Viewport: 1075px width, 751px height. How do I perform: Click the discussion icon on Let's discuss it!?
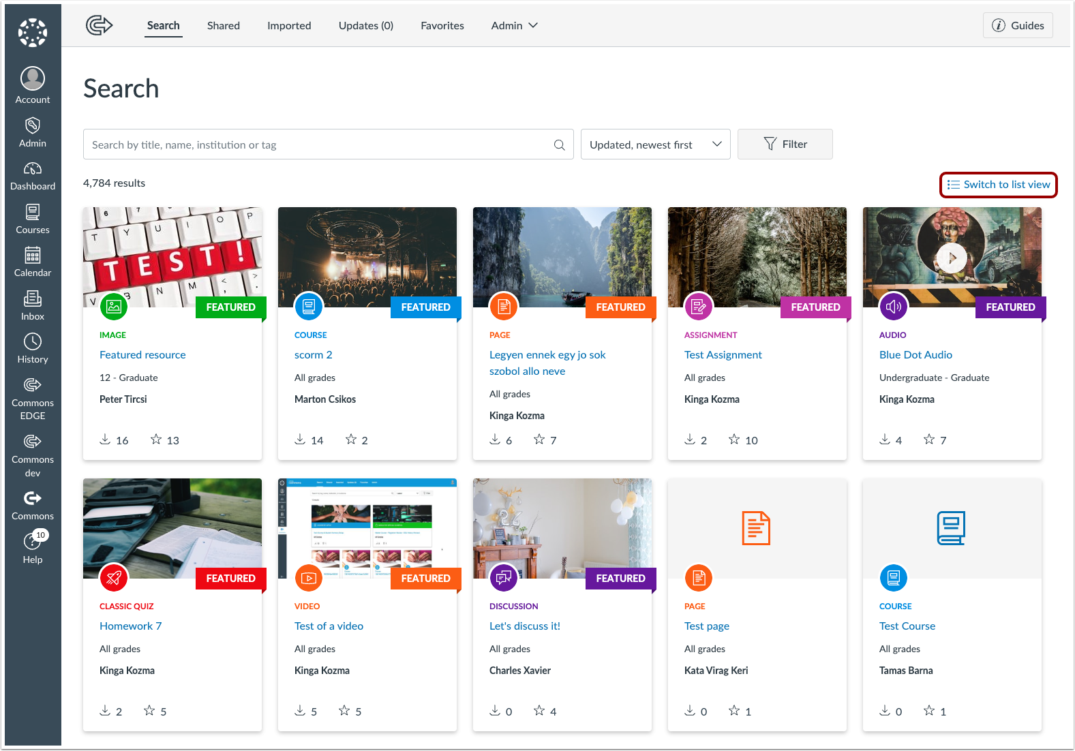click(504, 578)
